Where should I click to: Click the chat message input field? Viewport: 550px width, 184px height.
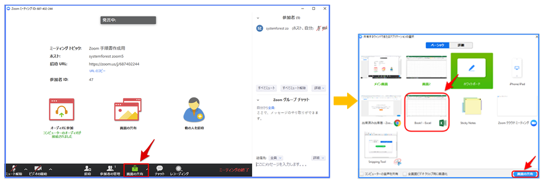291,164
